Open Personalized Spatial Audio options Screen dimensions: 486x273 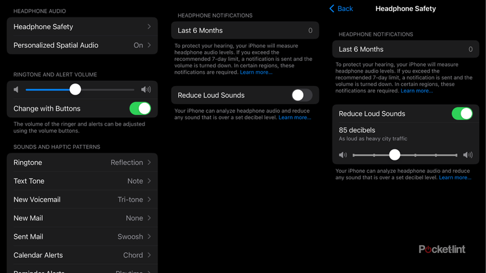click(x=82, y=45)
